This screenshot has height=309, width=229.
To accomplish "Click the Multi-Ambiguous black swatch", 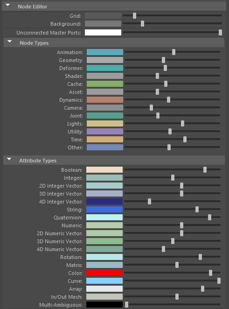I will coord(104,305).
